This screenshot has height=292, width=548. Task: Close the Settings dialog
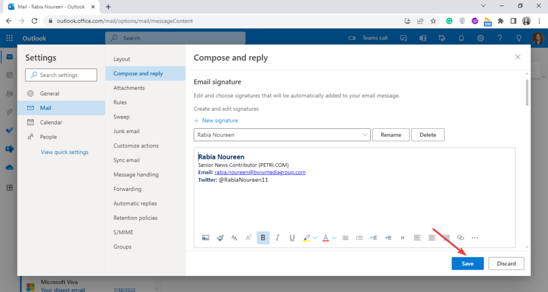pyautogui.click(x=517, y=57)
